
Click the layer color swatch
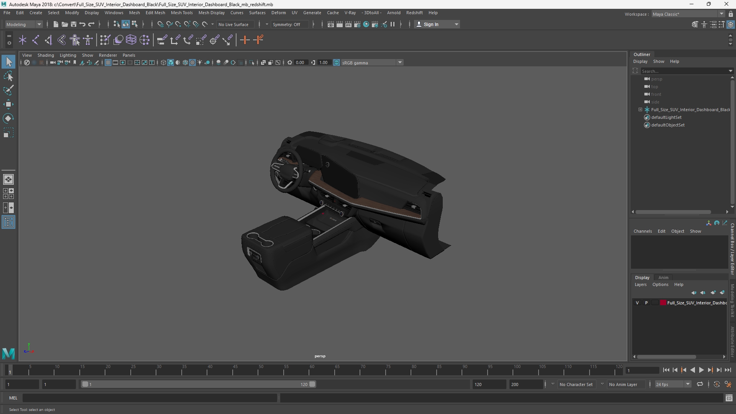(663, 303)
